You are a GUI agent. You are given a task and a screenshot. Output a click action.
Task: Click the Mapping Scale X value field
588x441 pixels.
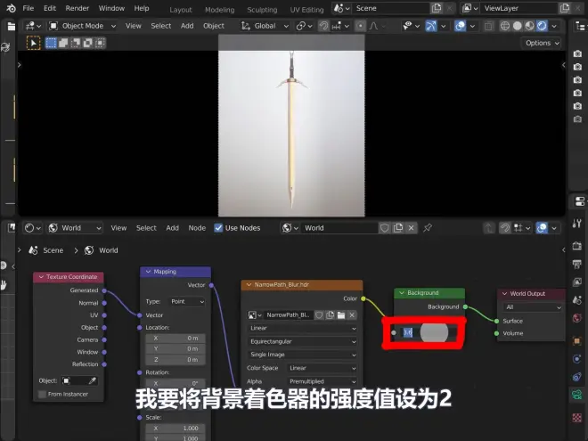176,429
